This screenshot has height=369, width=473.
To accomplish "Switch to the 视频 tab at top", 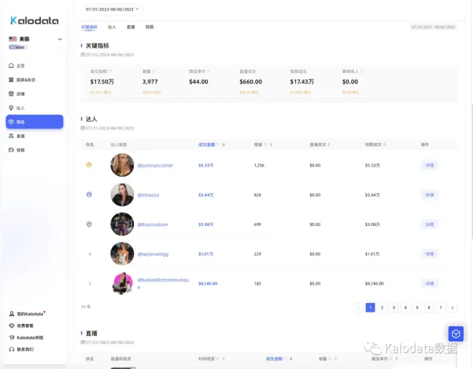I will click(149, 27).
